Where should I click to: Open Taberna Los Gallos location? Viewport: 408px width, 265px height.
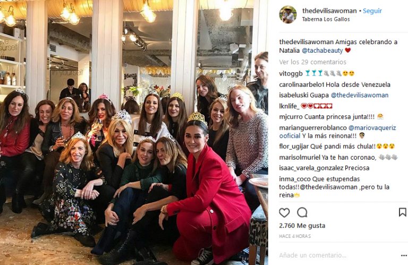[x=326, y=19]
